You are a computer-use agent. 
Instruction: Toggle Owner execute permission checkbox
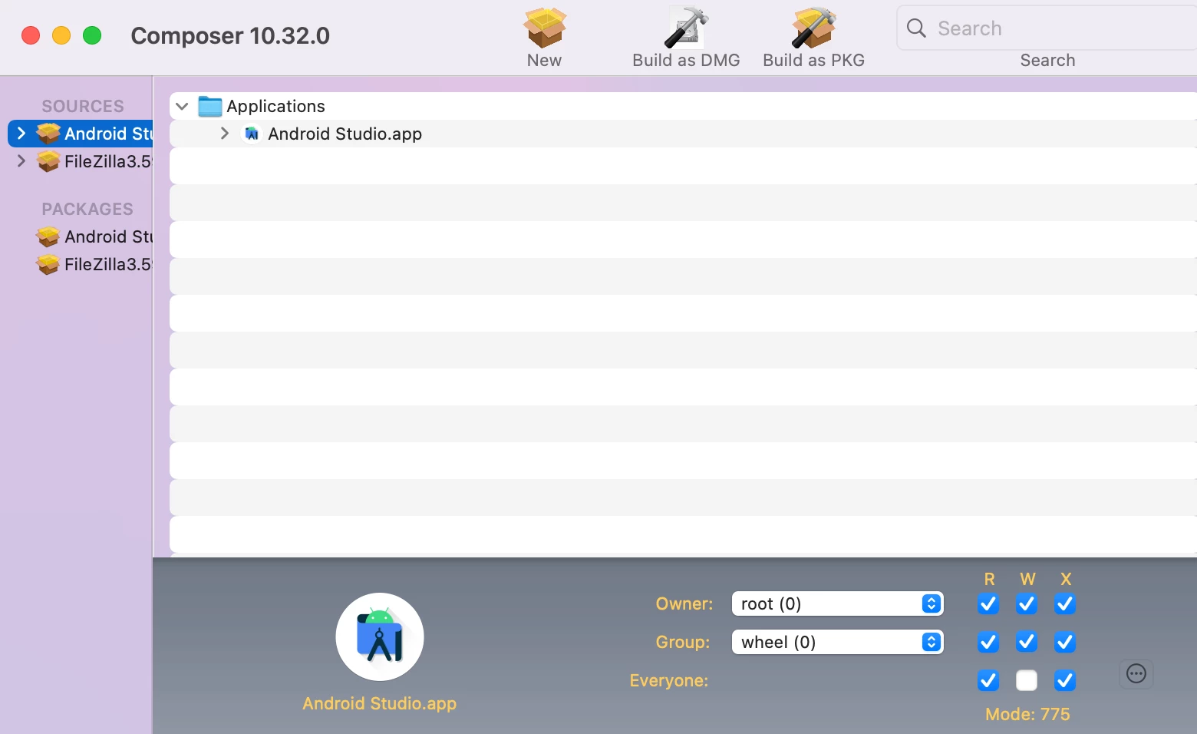[x=1065, y=604]
